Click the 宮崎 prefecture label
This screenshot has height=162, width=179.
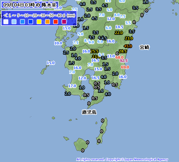click(145, 47)
